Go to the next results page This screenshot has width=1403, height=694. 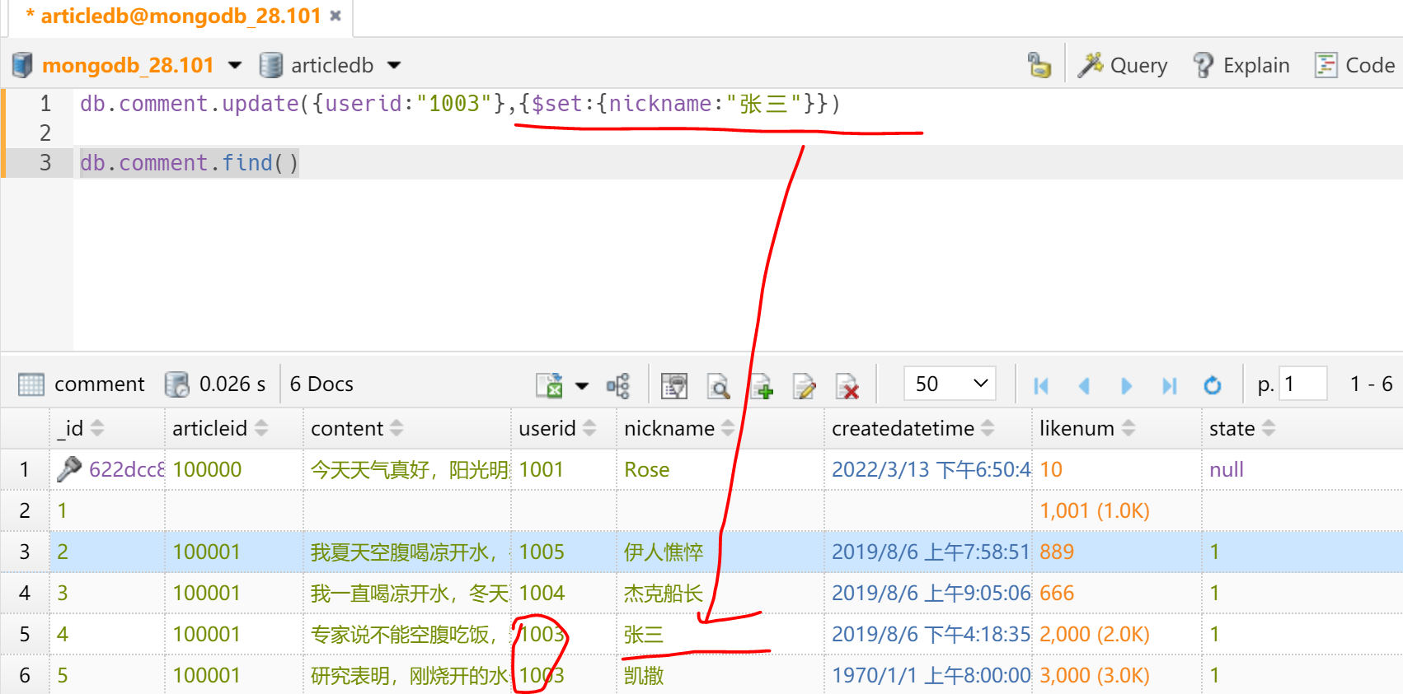point(1126,384)
